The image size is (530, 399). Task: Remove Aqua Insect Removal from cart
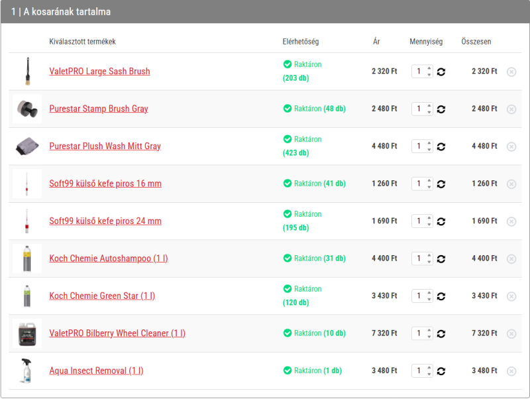(511, 371)
